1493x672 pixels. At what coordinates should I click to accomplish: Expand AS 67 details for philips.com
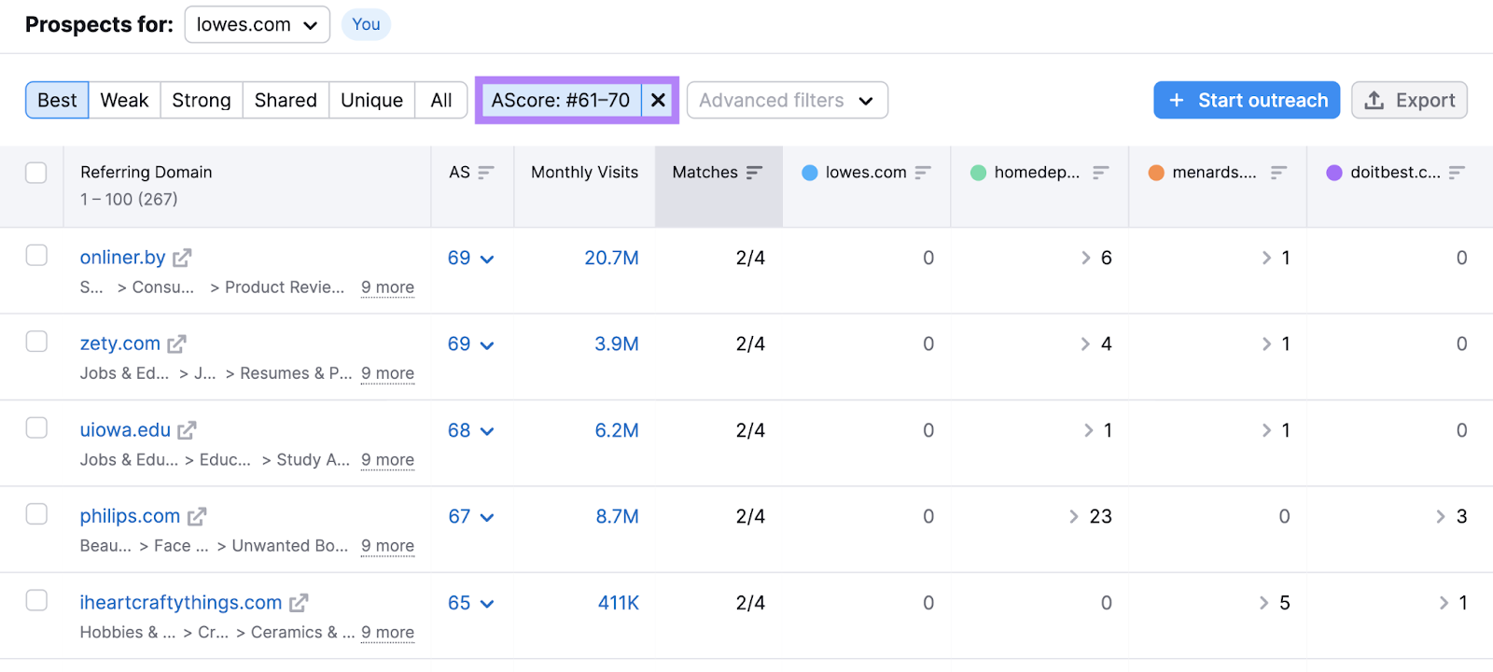pos(487,518)
